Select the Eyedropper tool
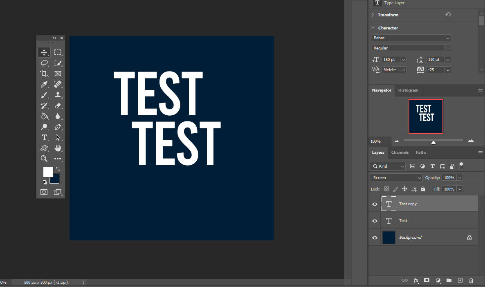The image size is (485, 287). click(44, 84)
